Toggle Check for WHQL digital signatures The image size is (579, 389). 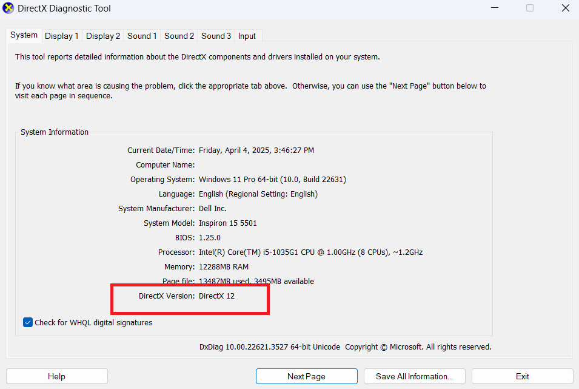click(x=28, y=322)
